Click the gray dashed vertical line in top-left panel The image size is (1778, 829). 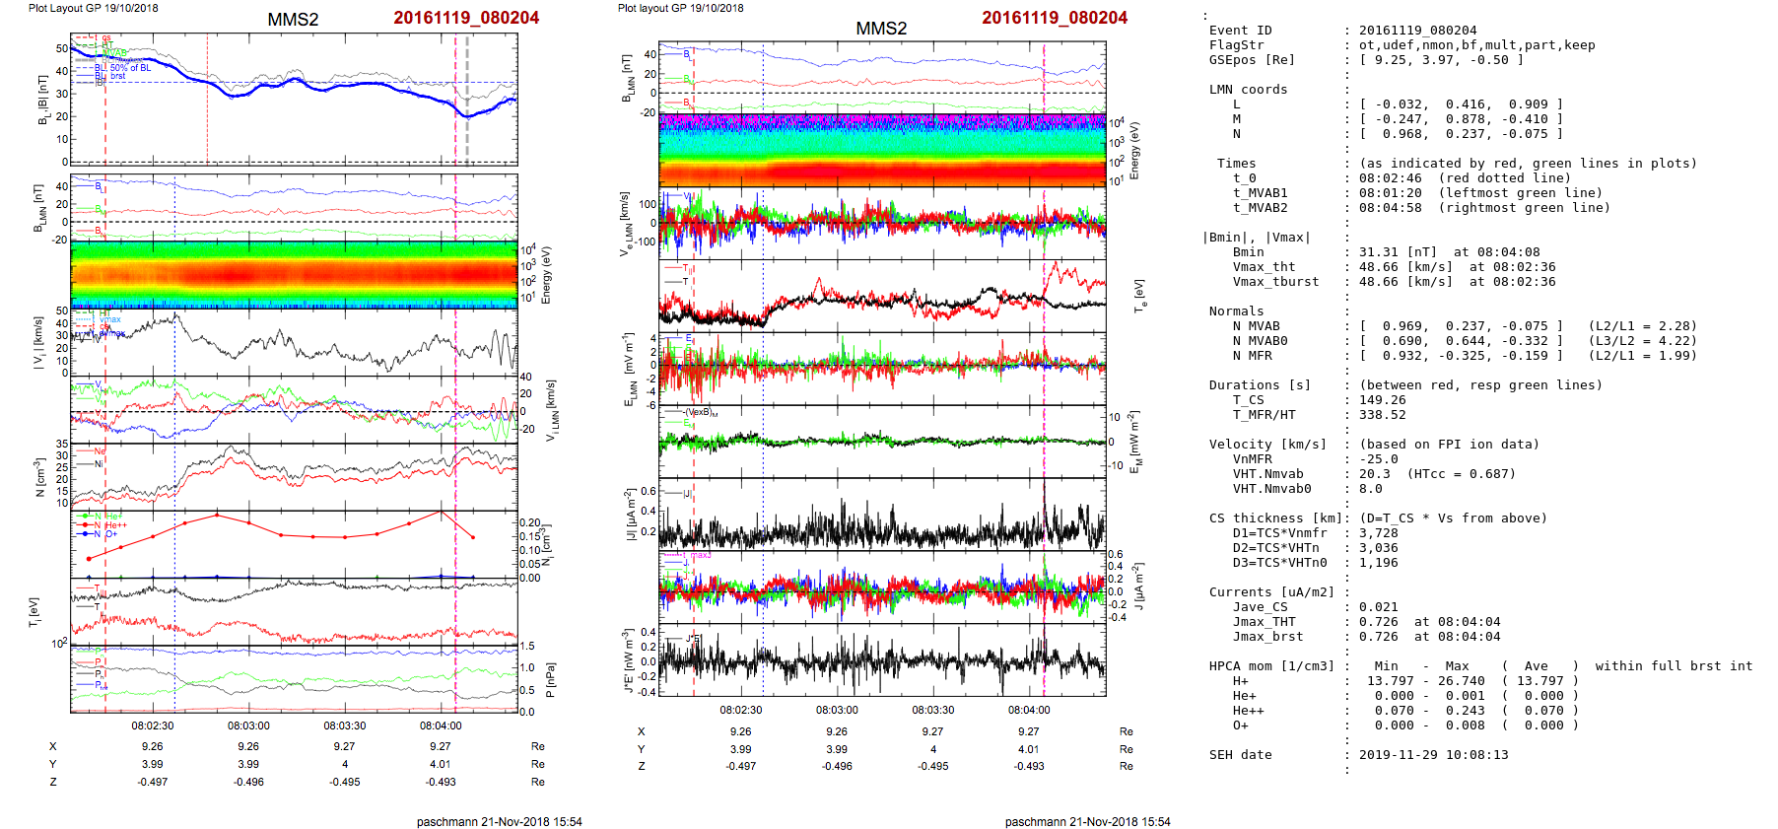click(467, 99)
